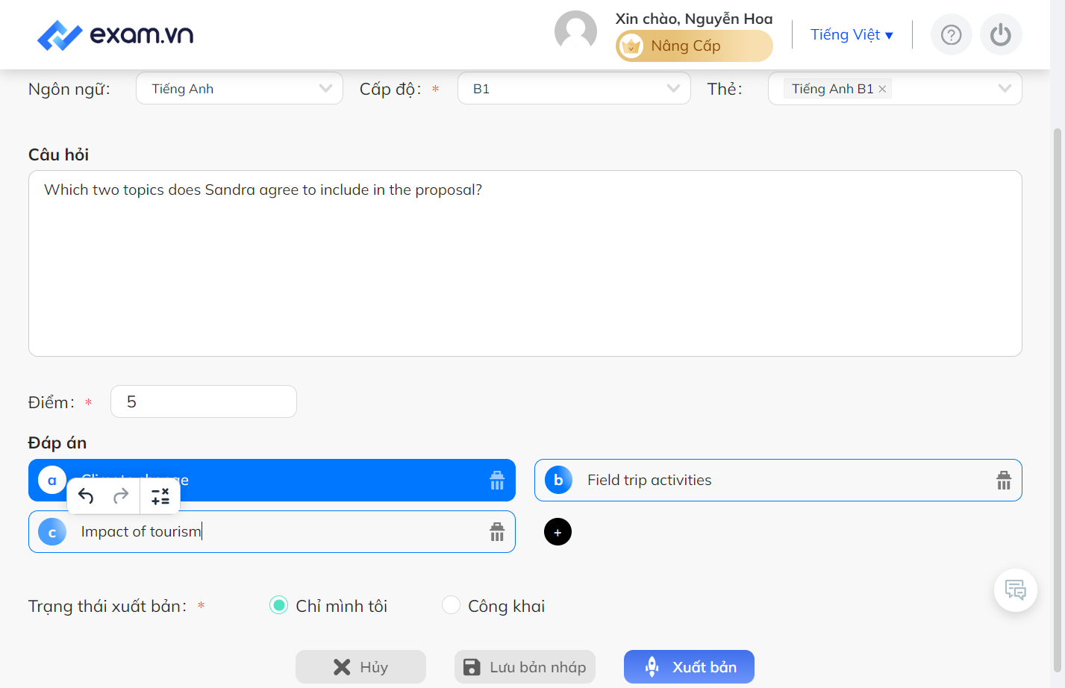Click the redo arrow in floating toolbar
This screenshot has height=688, width=1065.
(x=121, y=496)
